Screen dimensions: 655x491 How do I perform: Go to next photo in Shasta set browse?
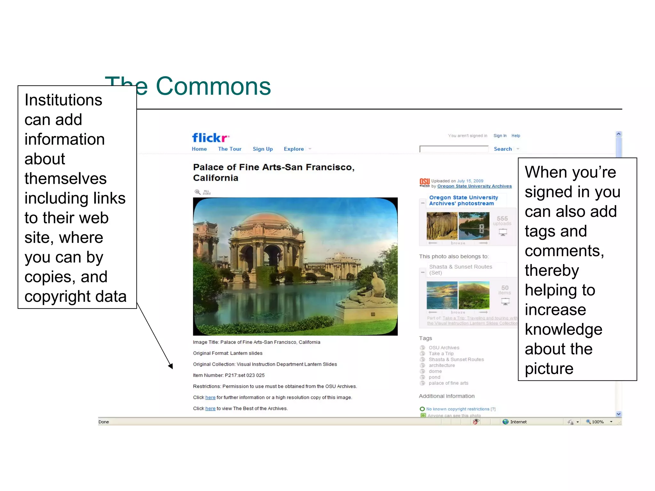point(483,312)
